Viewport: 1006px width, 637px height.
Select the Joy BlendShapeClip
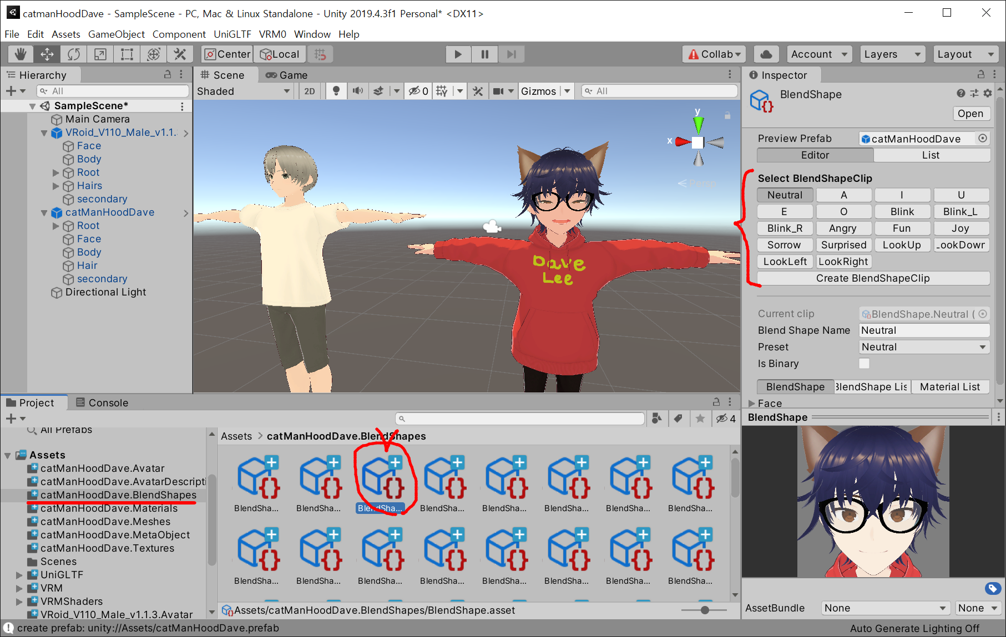(x=960, y=228)
